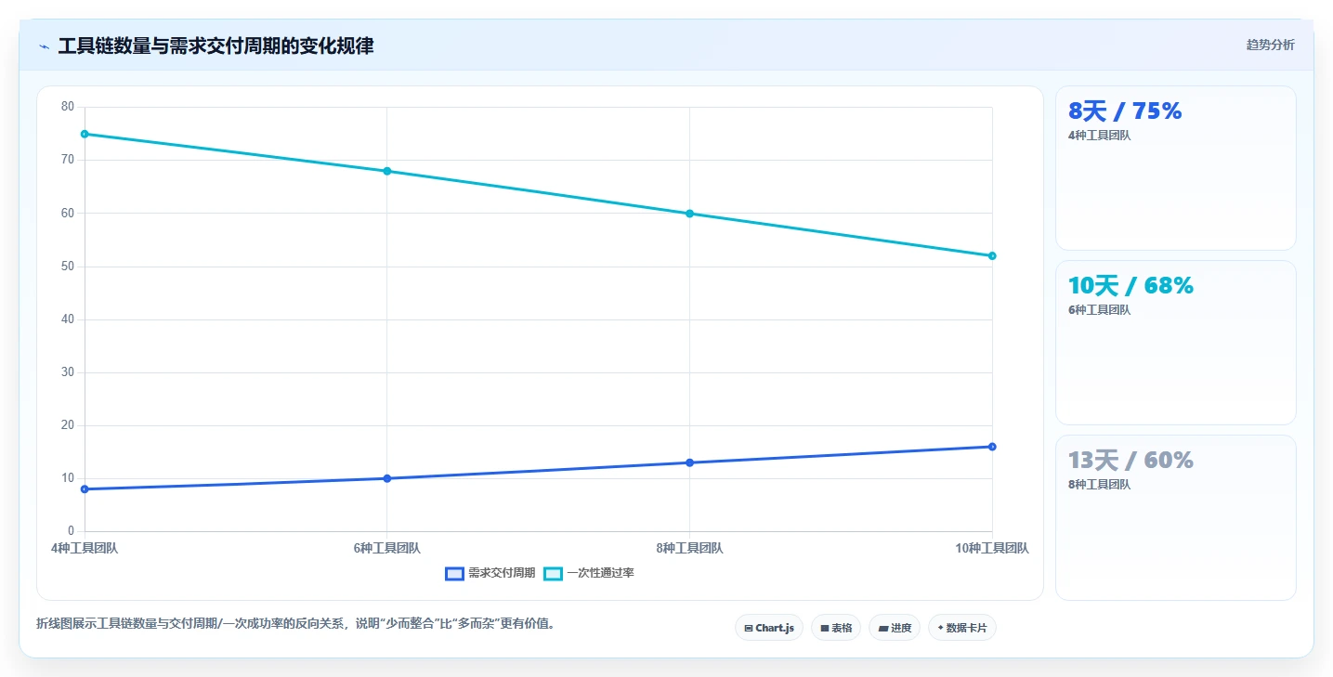This screenshot has height=677, width=1333.
Task: Click the blue data point at 13 for 8种工具团队
Action: [689, 462]
